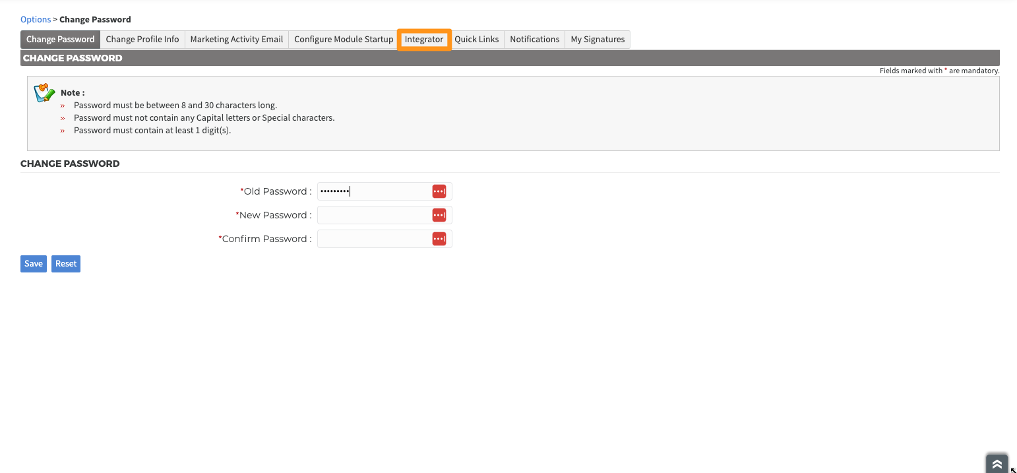Click password manager icon in Old Password field
Image resolution: width=1017 pixels, height=473 pixels.
pyautogui.click(x=439, y=191)
